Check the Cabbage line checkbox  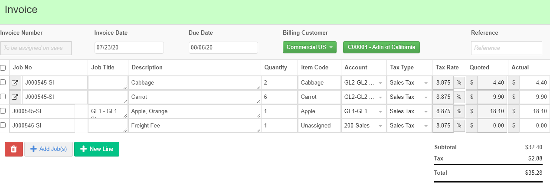click(x=3, y=82)
